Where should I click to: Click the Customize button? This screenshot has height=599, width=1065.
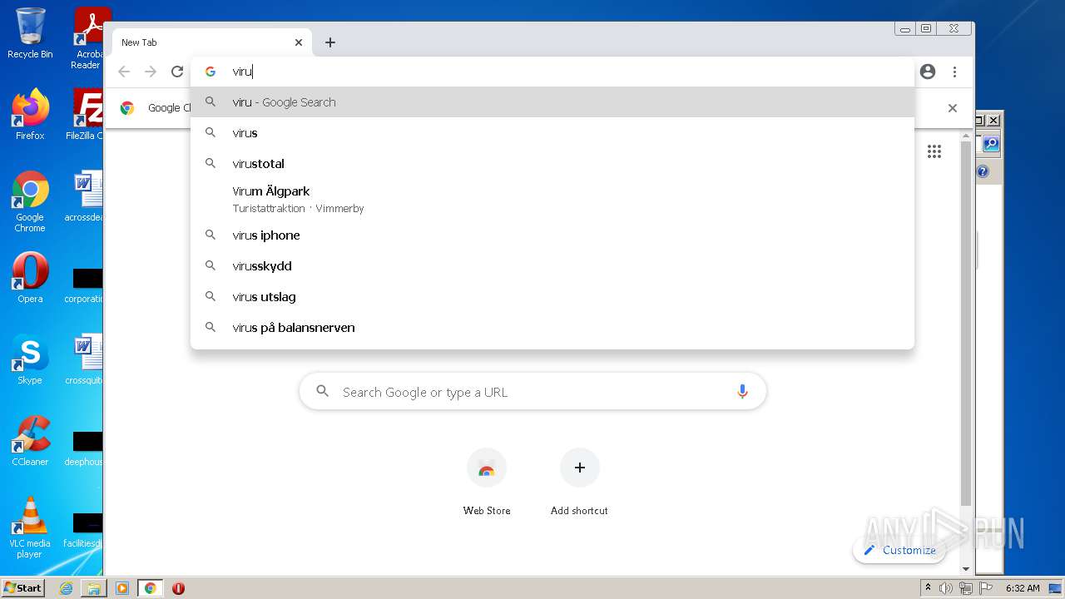click(x=899, y=550)
